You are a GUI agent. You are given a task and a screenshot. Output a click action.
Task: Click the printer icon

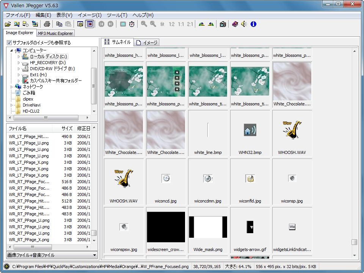click(47, 24)
